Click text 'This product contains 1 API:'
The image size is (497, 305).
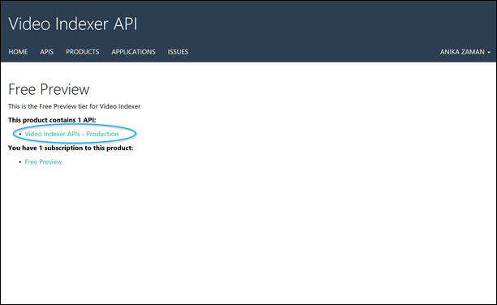[x=52, y=120]
